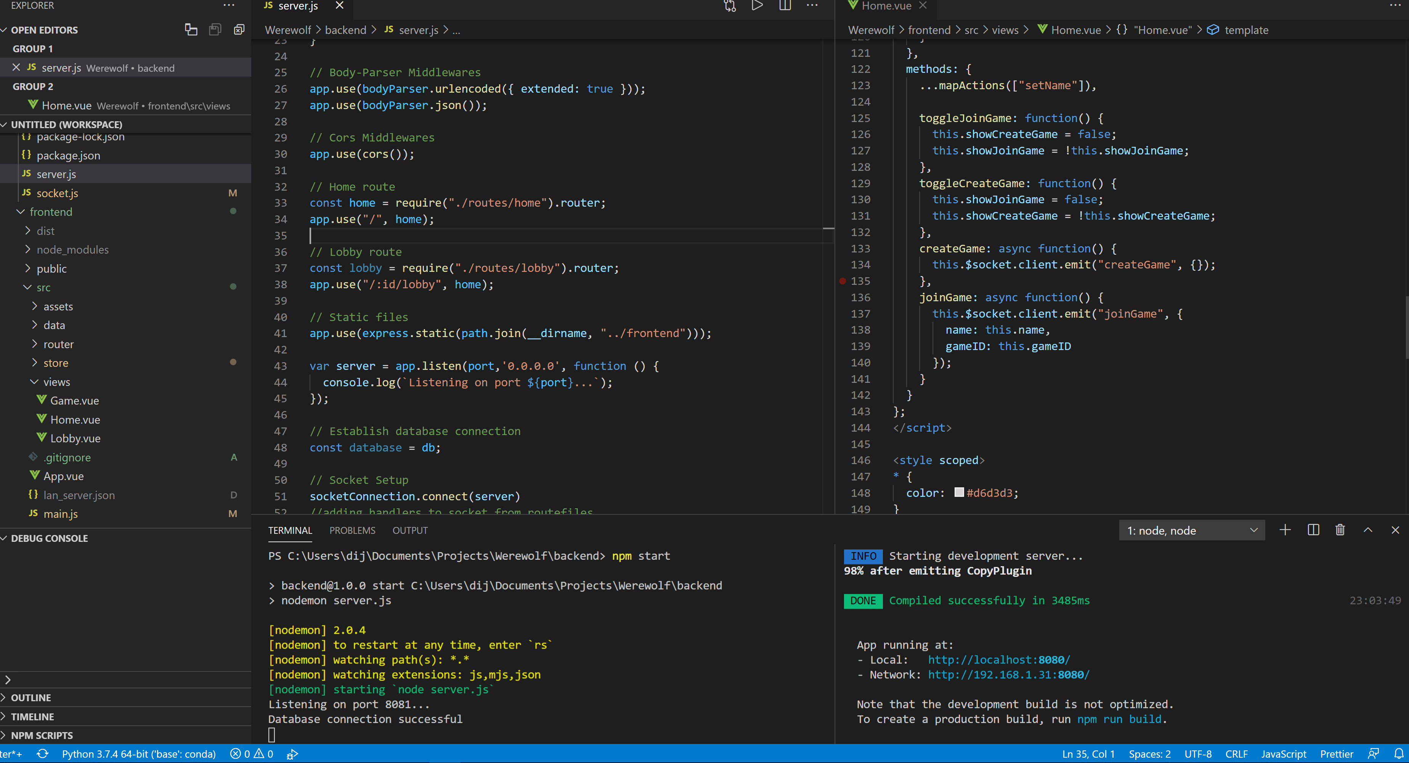This screenshot has width=1409, height=763.
Task: Open Lobby.vue in the explorer tree
Action: click(75, 438)
